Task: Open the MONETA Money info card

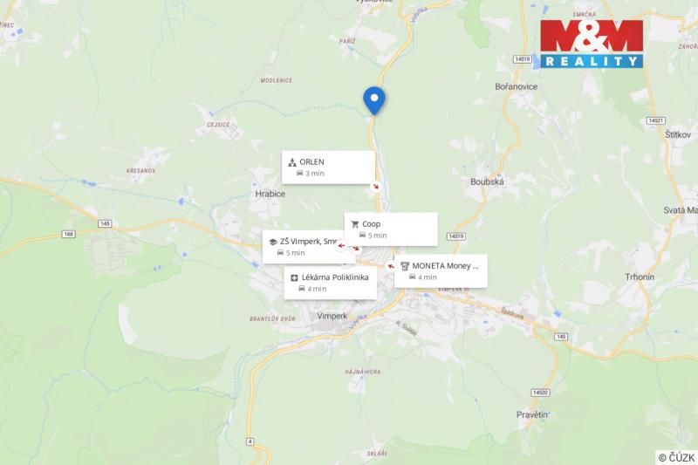Action: [441, 271]
